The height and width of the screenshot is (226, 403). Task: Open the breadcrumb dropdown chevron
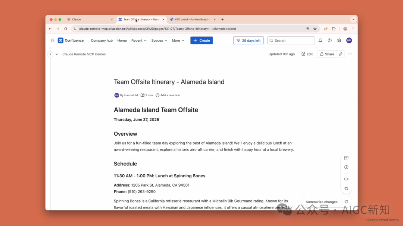[x=57, y=54]
